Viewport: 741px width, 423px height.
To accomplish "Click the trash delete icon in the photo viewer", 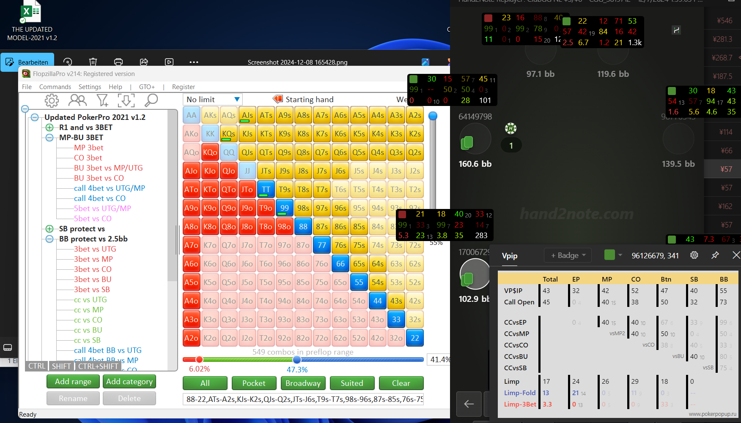I will 93,62.
